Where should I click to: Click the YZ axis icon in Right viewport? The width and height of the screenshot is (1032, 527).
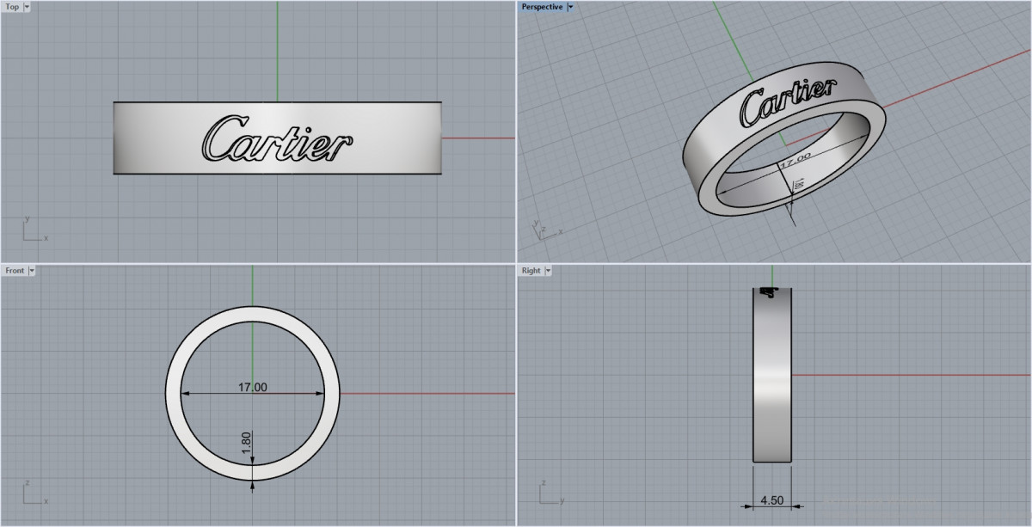[550, 494]
